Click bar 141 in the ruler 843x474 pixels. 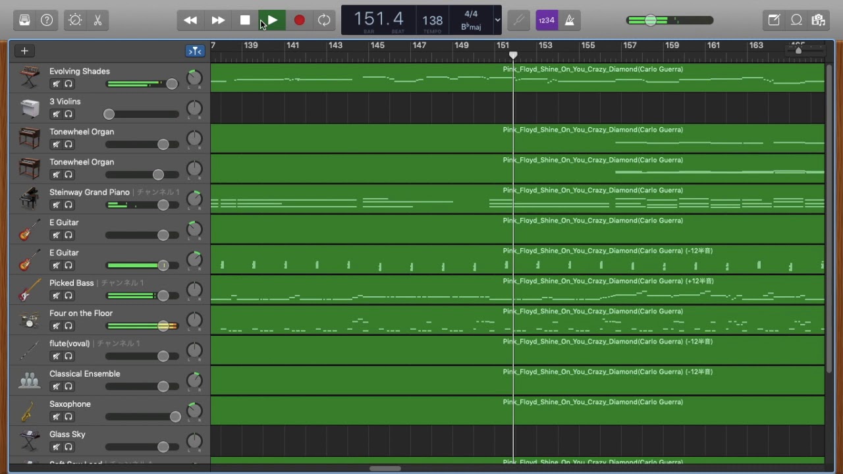point(292,45)
